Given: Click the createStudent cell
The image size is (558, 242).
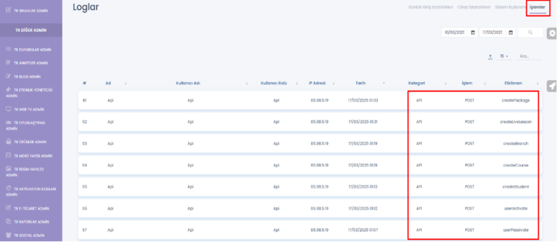Looking at the screenshot, I should point(515,187).
